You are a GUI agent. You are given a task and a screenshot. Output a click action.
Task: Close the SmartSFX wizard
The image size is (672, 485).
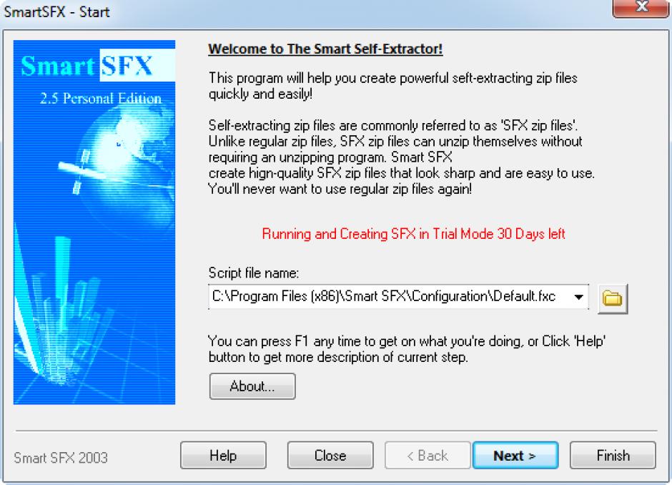[x=330, y=456]
